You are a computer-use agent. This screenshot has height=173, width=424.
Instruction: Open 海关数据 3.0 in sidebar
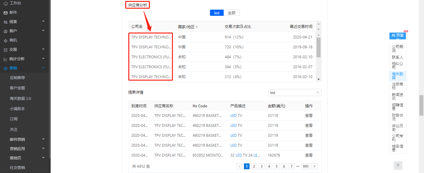[x=20, y=99]
